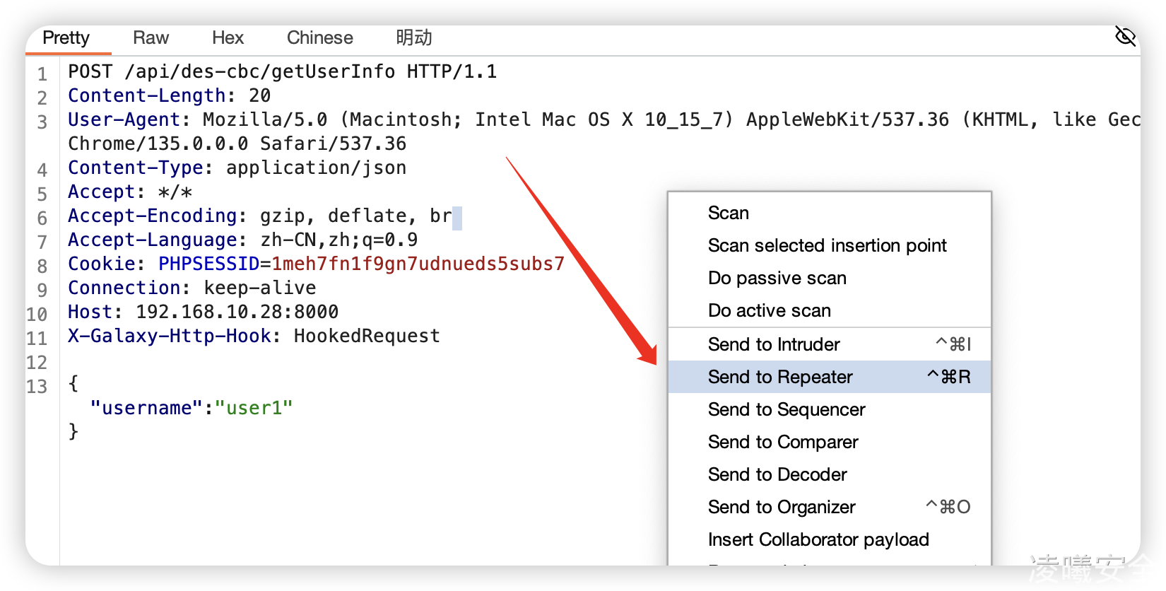Send the request to Organizer

pyautogui.click(x=782, y=508)
